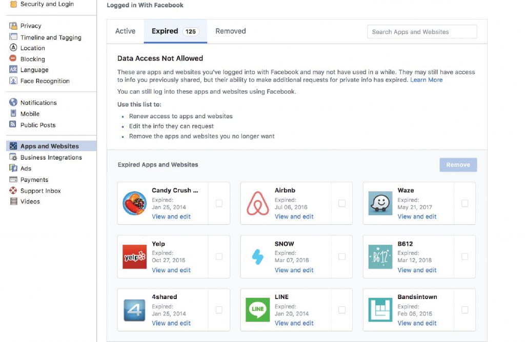Check the box next to Airbnb
The height and width of the screenshot is (342, 525).
341,203
